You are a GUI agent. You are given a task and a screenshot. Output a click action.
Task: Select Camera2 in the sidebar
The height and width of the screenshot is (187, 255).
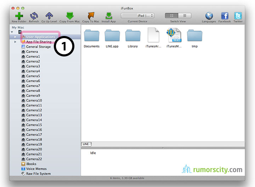tap(33, 61)
